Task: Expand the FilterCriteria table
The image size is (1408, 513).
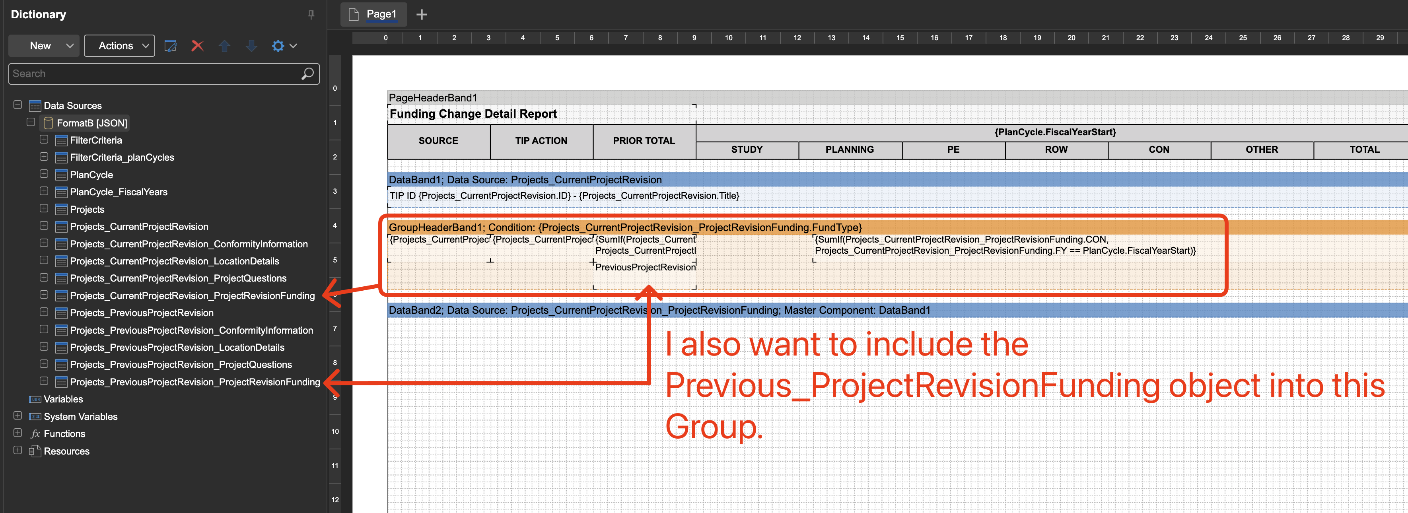Action: (x=44, y=139)
